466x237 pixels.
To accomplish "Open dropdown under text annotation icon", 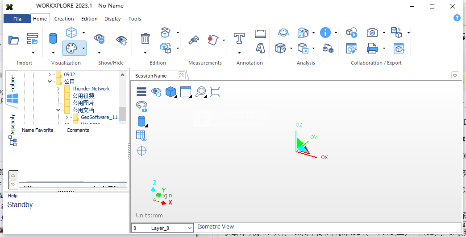I will 239,53.
